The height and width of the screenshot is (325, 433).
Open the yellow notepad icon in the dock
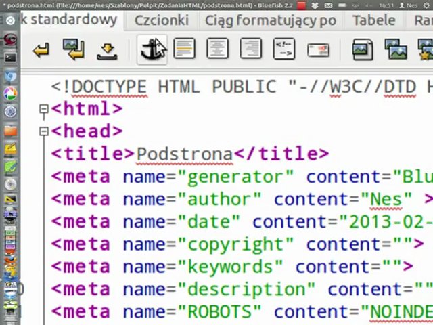pyautogui.click(x=11, y=149)
